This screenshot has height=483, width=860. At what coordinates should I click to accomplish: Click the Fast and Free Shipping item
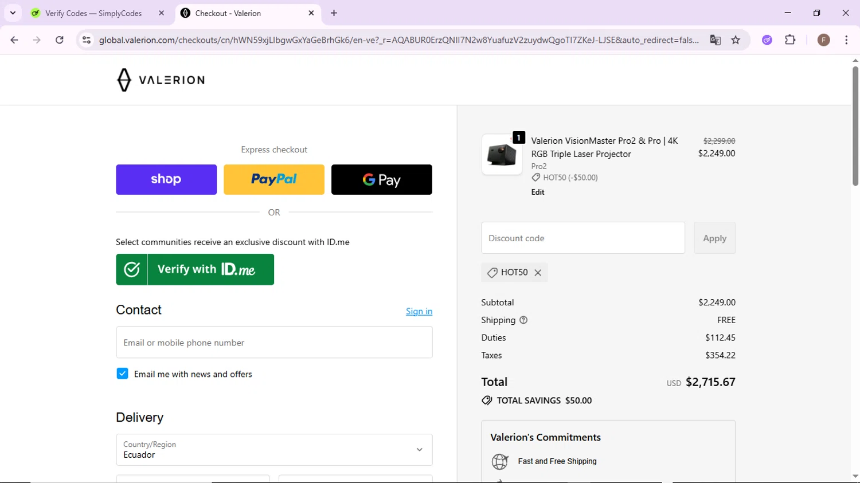(557, 461)
